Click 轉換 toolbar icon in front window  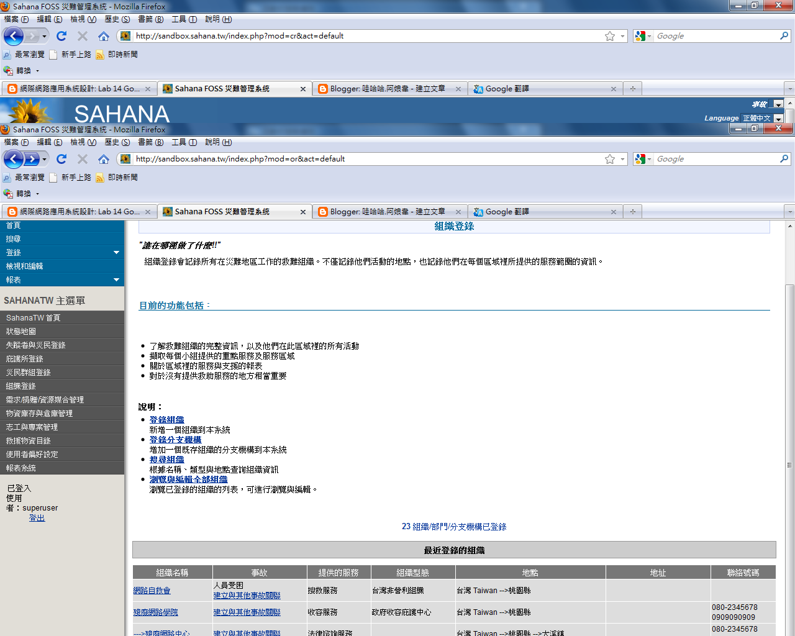tap(8, 194)
